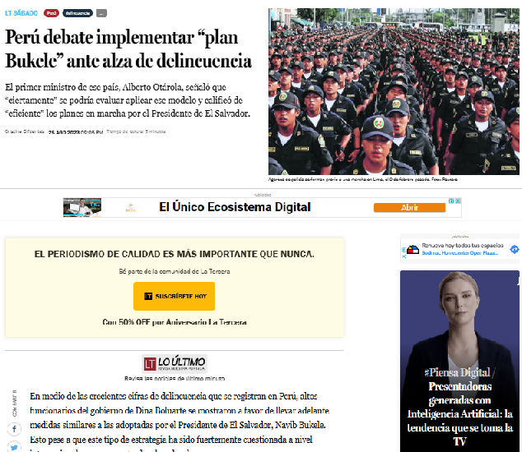
Task: Click the Abrir orange button
Action: [x=409, y=207]
